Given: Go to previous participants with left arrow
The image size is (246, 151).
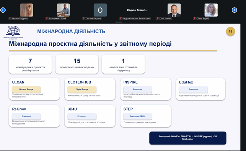Looking at the screenshot, I should [x=3, y=10].
